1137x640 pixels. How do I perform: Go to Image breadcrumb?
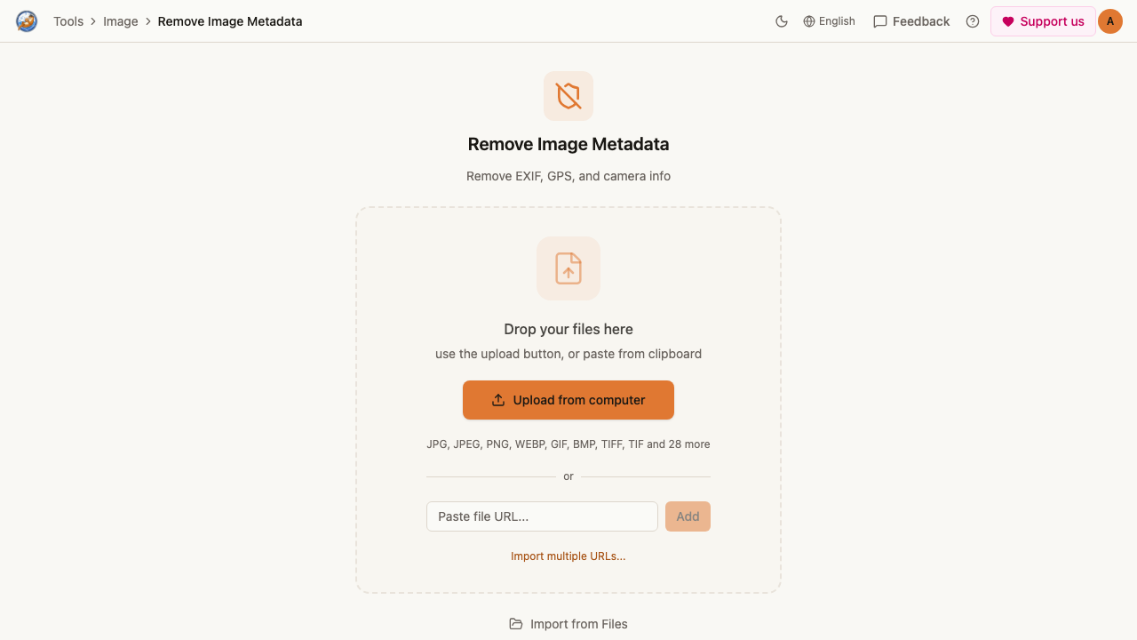[x=121, y=21]
